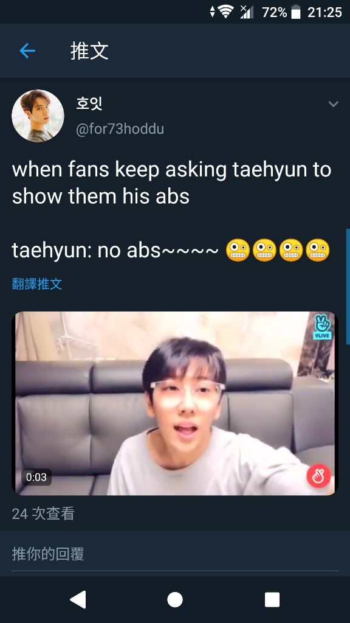The height and width of the screenshot is (623, 350).
Task: Tap the Wi-Fi status icon
Action: (x=226, y=12)
